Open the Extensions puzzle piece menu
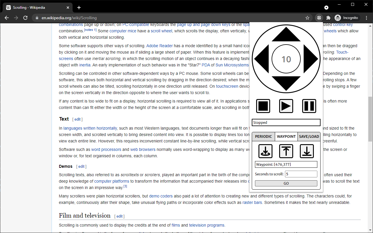Viewport: 373px width, 233px height. (x=328, y=18)
